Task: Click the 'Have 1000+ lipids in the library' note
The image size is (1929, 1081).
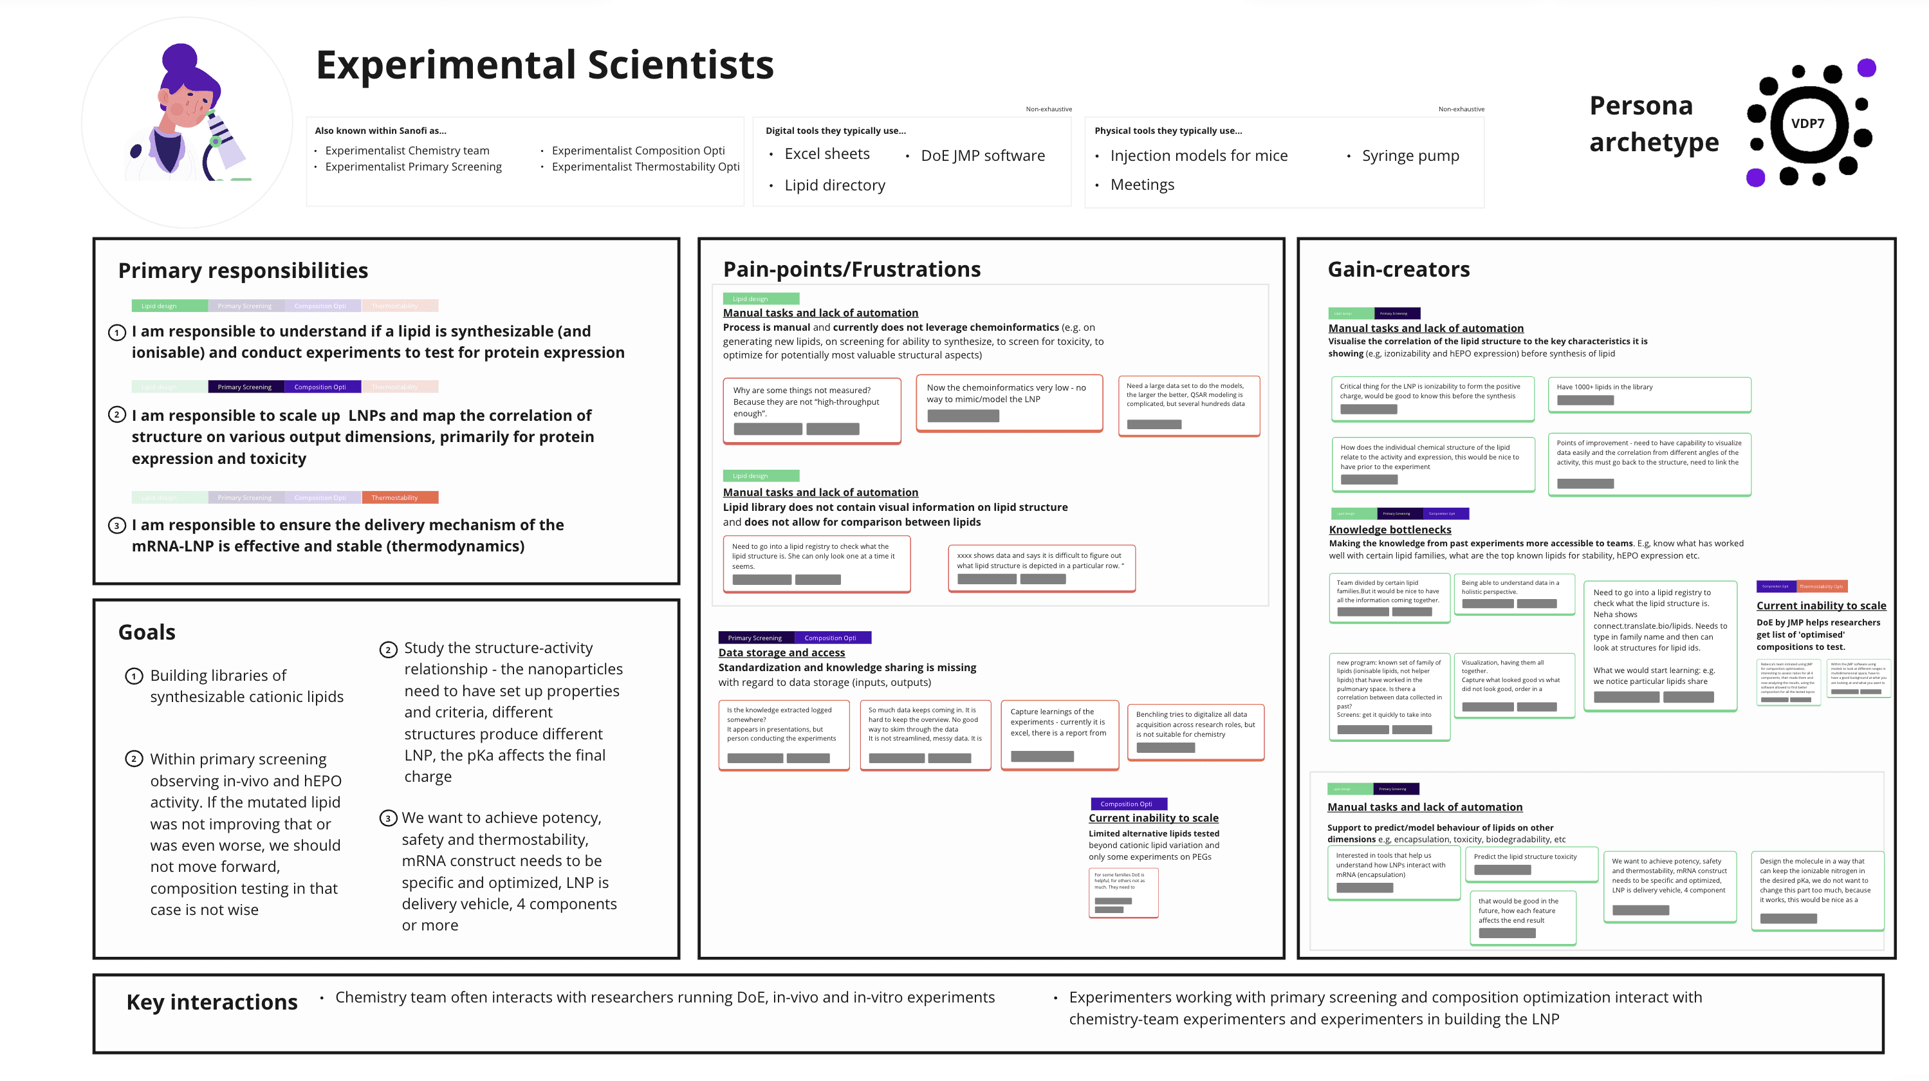Action: click(x=1648, y=394)
